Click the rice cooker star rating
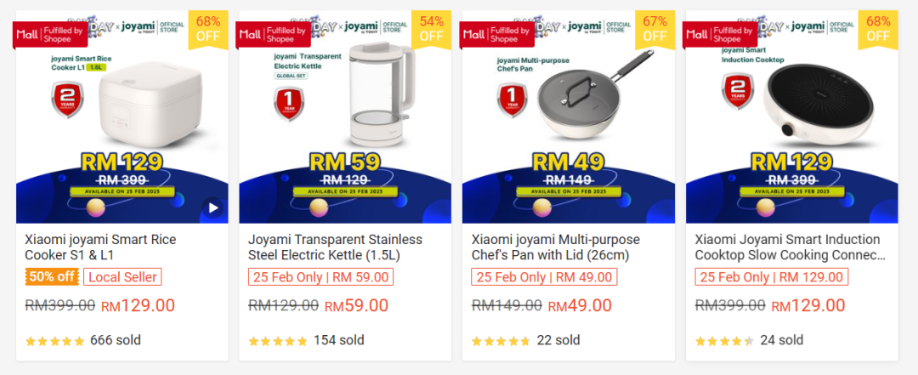 pyautogui.click(x=55, y=341)
